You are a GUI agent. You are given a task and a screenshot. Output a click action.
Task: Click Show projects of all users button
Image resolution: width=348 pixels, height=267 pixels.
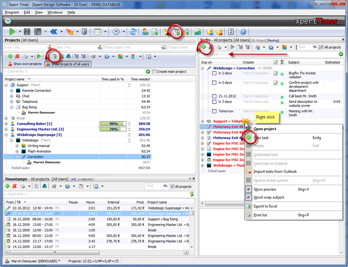[x=68, y=64]
